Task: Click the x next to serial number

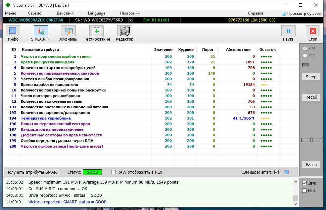Action: tap(130, 20)
